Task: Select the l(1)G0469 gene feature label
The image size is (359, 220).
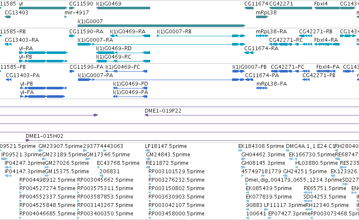Action: click(109, 4)
